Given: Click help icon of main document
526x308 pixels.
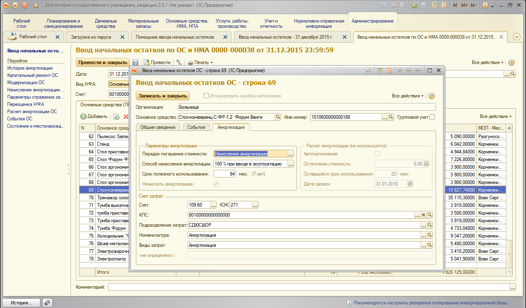Looking at the screenshot, I should tap(511, 62).
